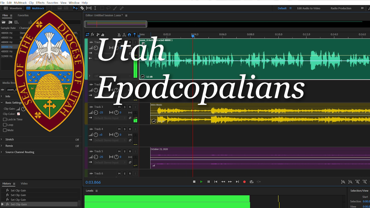Zoom in amplitude icon
This screenshot has width=370, height=208.
coord(343,182)
